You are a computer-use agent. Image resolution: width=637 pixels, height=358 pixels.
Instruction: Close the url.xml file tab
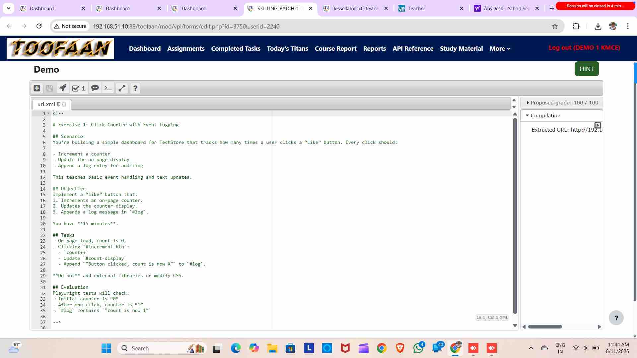point(64,104)
